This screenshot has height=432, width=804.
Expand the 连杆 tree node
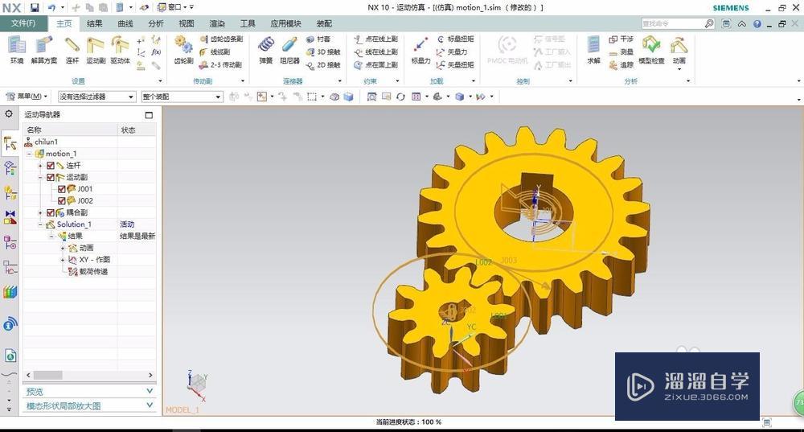point(40,165)
